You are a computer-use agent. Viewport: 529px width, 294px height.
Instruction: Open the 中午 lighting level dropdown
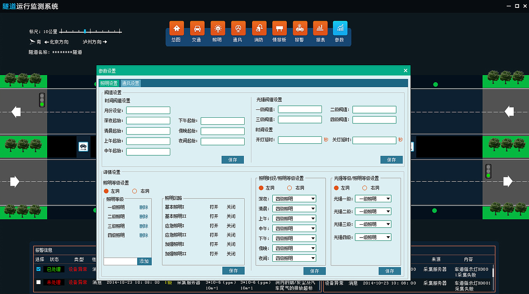point(294,228)
